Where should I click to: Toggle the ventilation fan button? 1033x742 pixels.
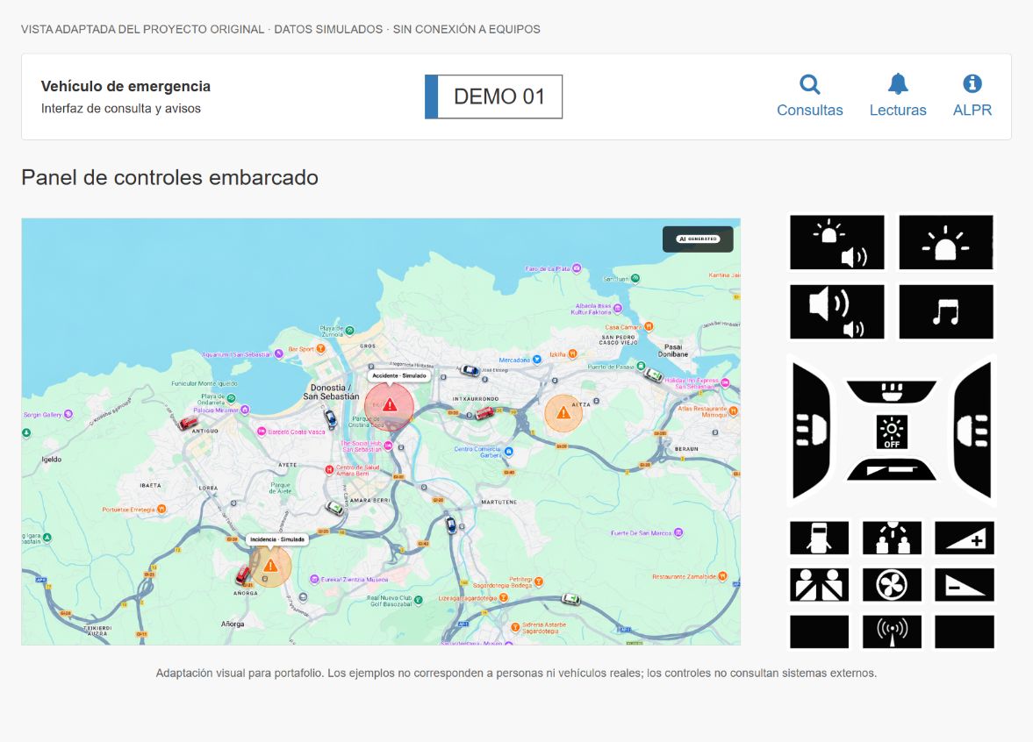[x=892, y=585]
